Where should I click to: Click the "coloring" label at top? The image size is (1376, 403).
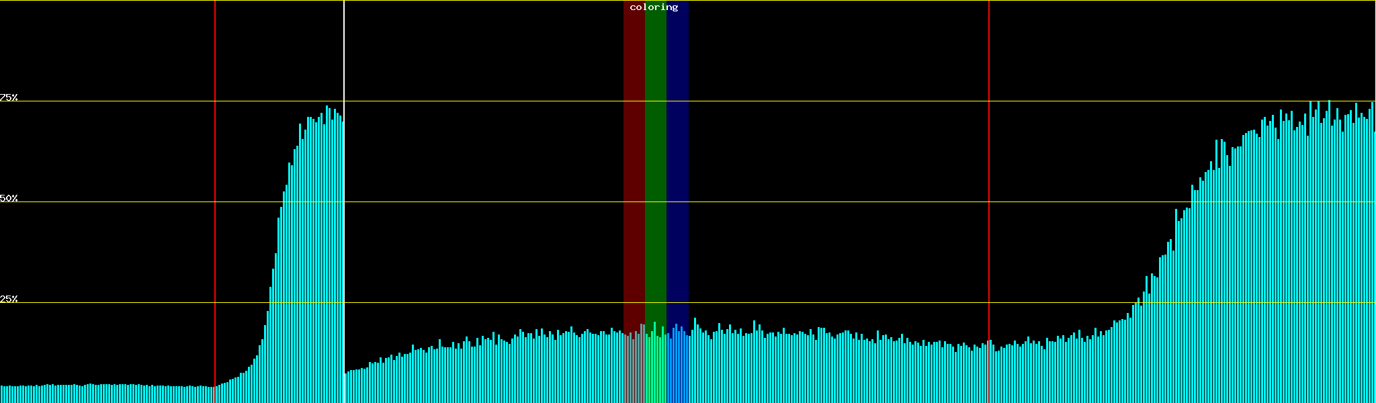click(654, 7)
